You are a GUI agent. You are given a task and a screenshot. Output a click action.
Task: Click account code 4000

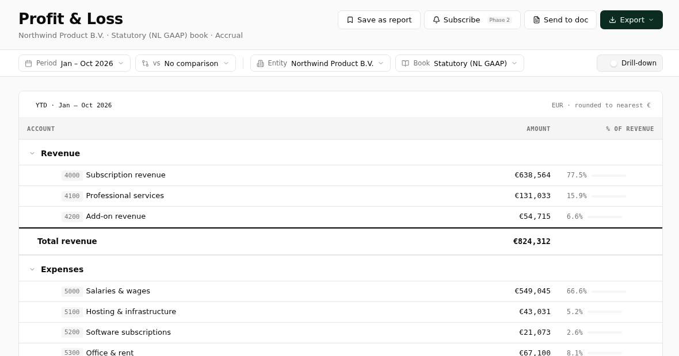click(x=72, y=175)
